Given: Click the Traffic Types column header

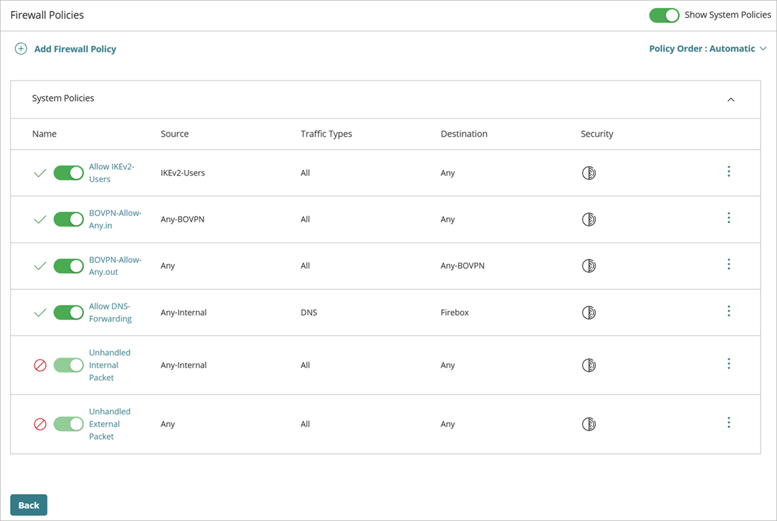Looking at the screenshot, I should coord(326,133).
